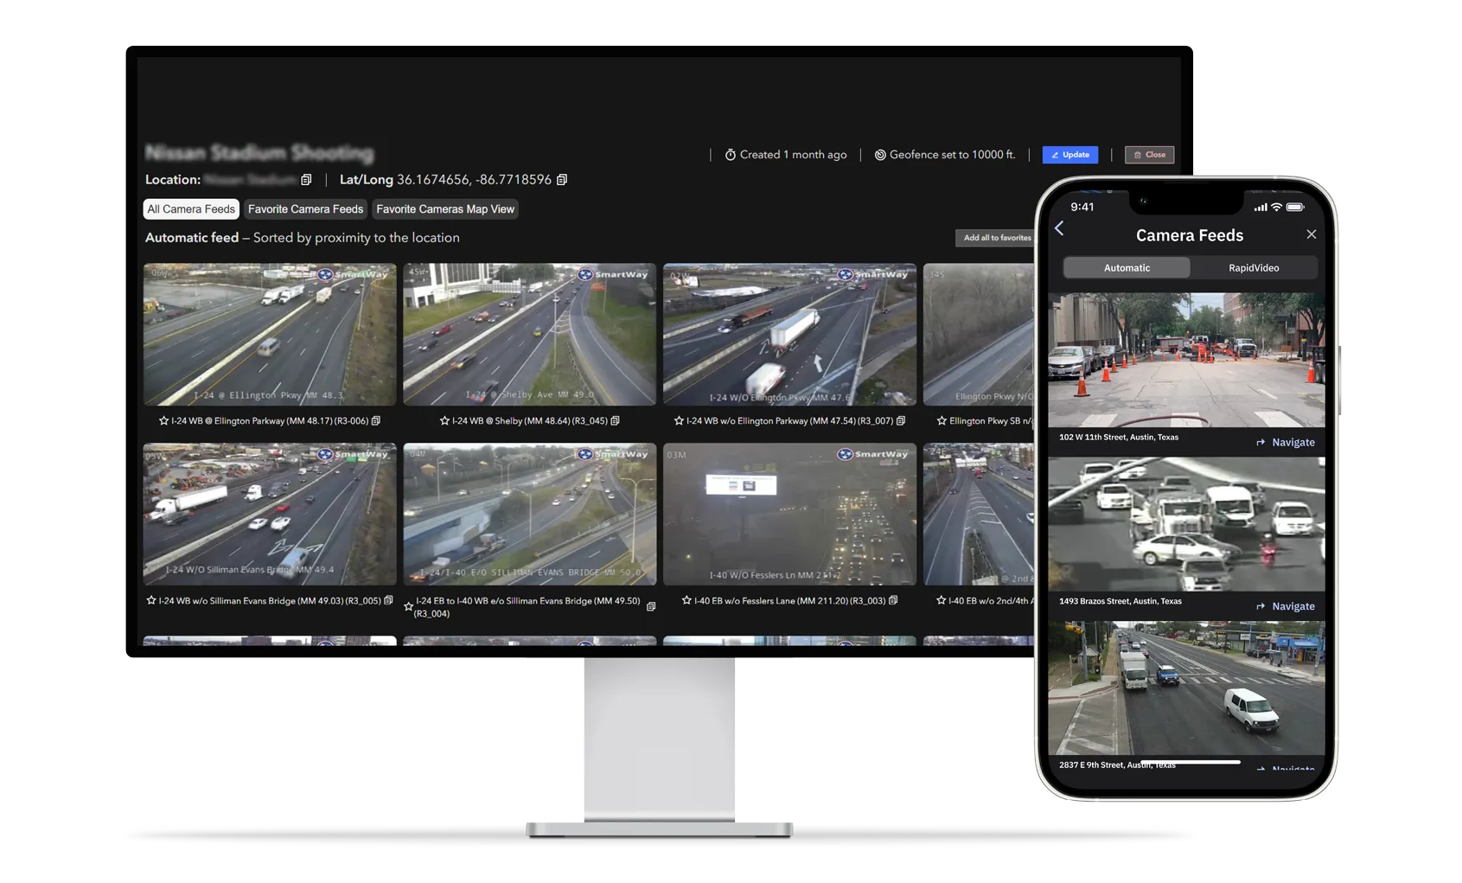
Task: Open the Favorite Camera Feeds tab
Action: (x=305, y=209)
